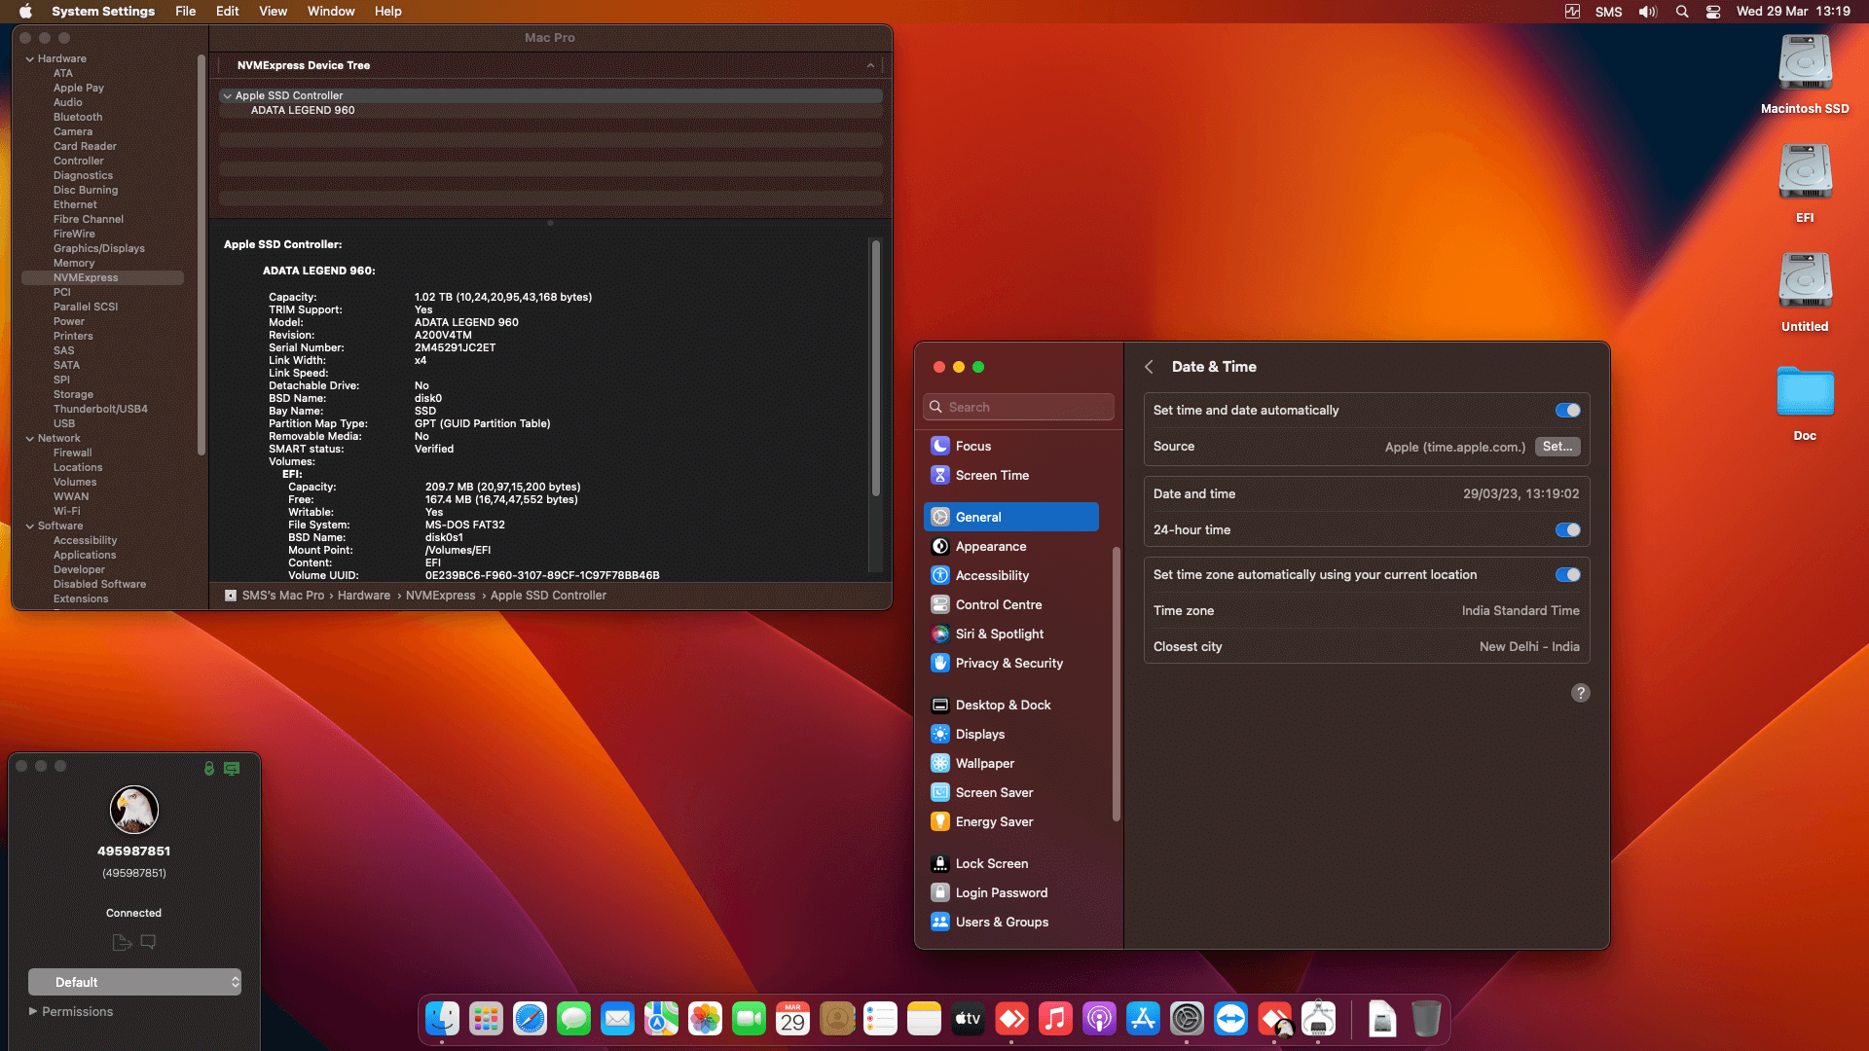Image resolution: width=1869 pixels, height=1051 pixels.
Task: Select Appearance in Settings sidebar
Action: [1011, 547]
